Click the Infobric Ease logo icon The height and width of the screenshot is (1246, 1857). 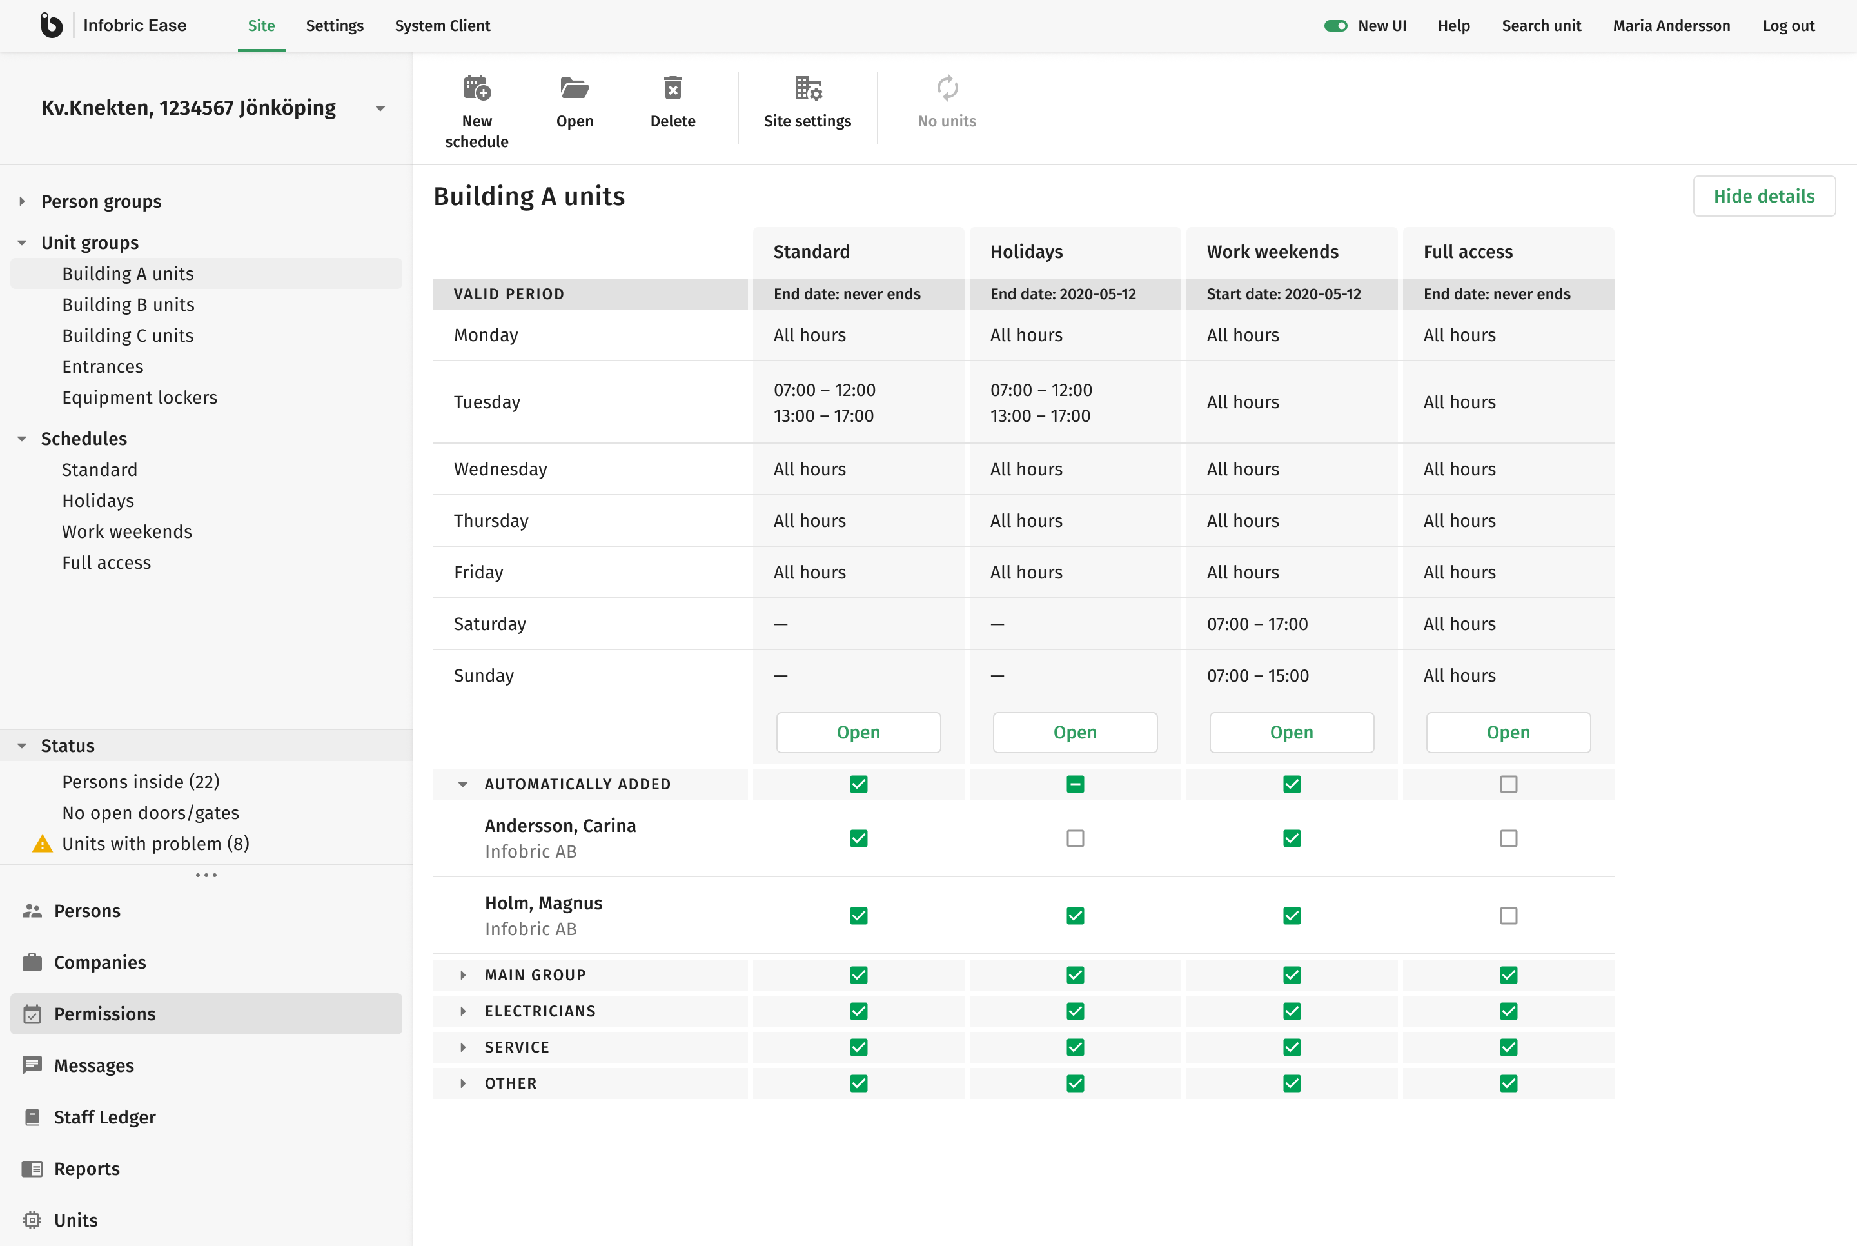point(52,25)
